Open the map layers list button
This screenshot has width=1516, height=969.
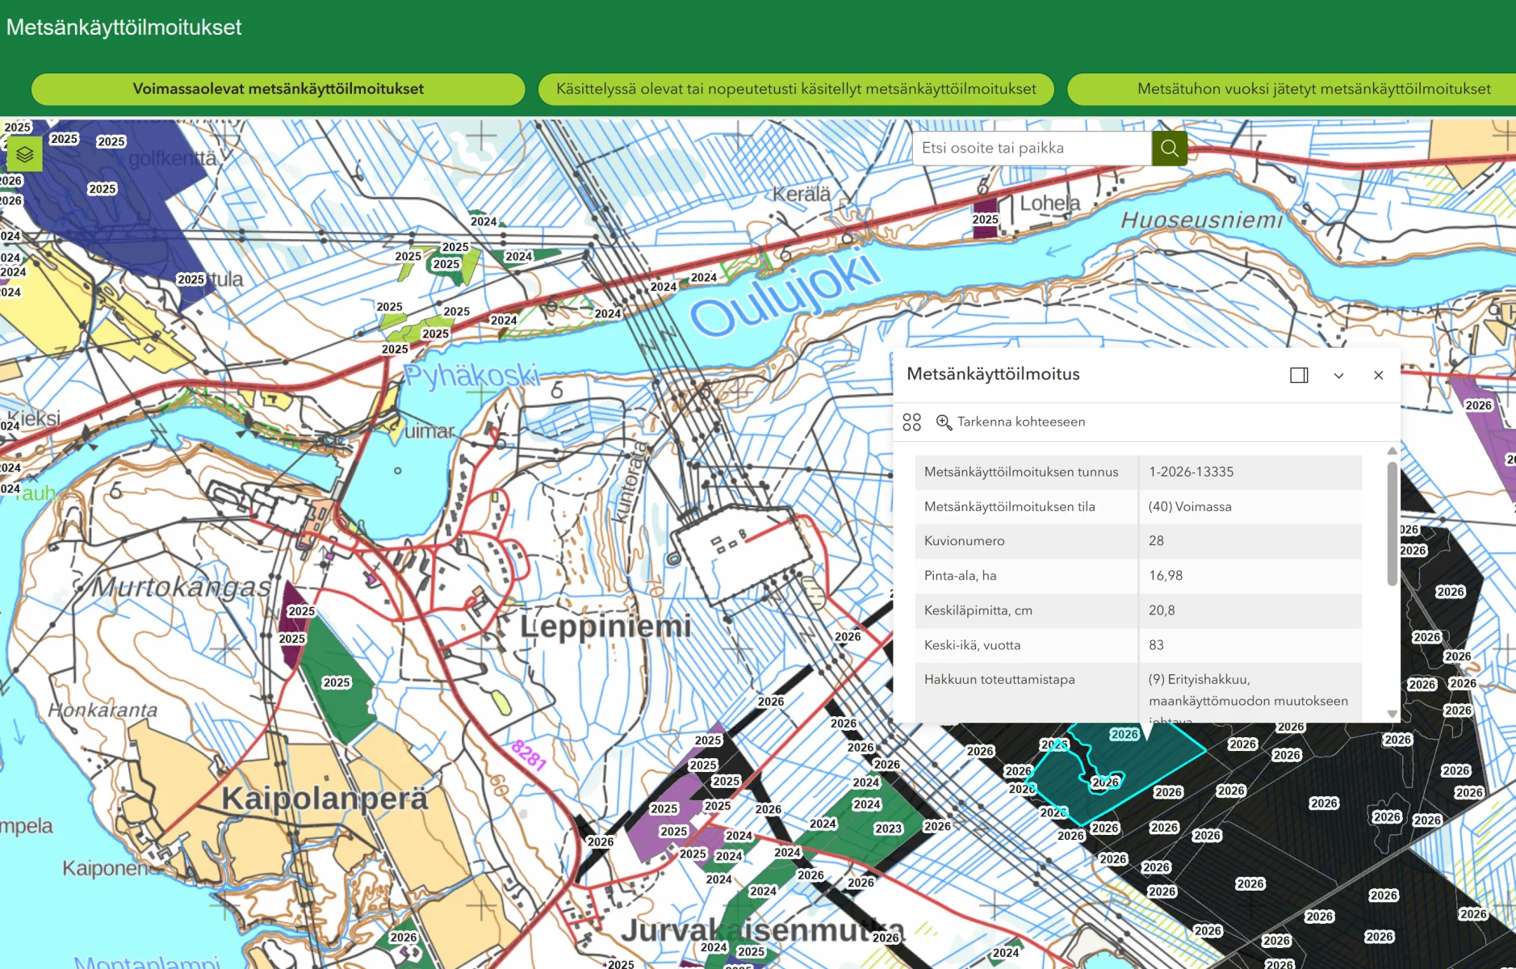point(24,153)
